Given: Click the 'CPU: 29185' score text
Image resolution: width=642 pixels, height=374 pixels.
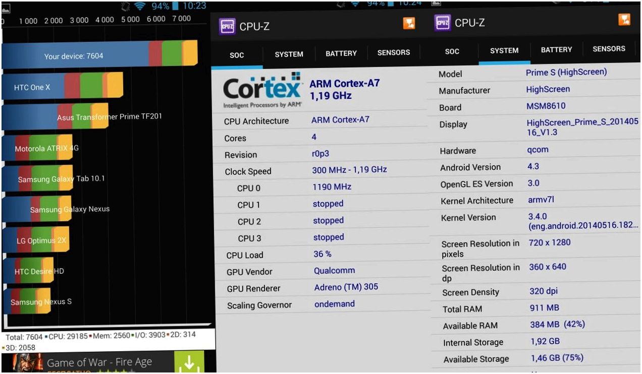Looking at the screenshot, I should coord(68,336).
